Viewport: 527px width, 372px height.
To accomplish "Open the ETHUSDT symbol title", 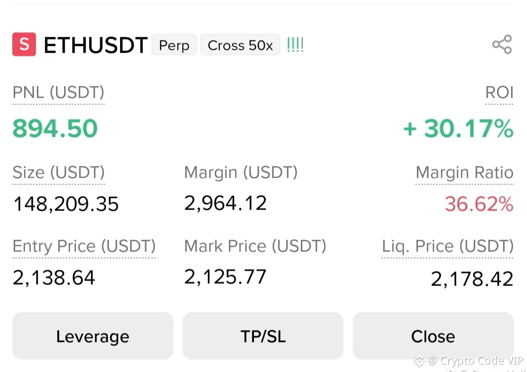I will tap(96, 45).
